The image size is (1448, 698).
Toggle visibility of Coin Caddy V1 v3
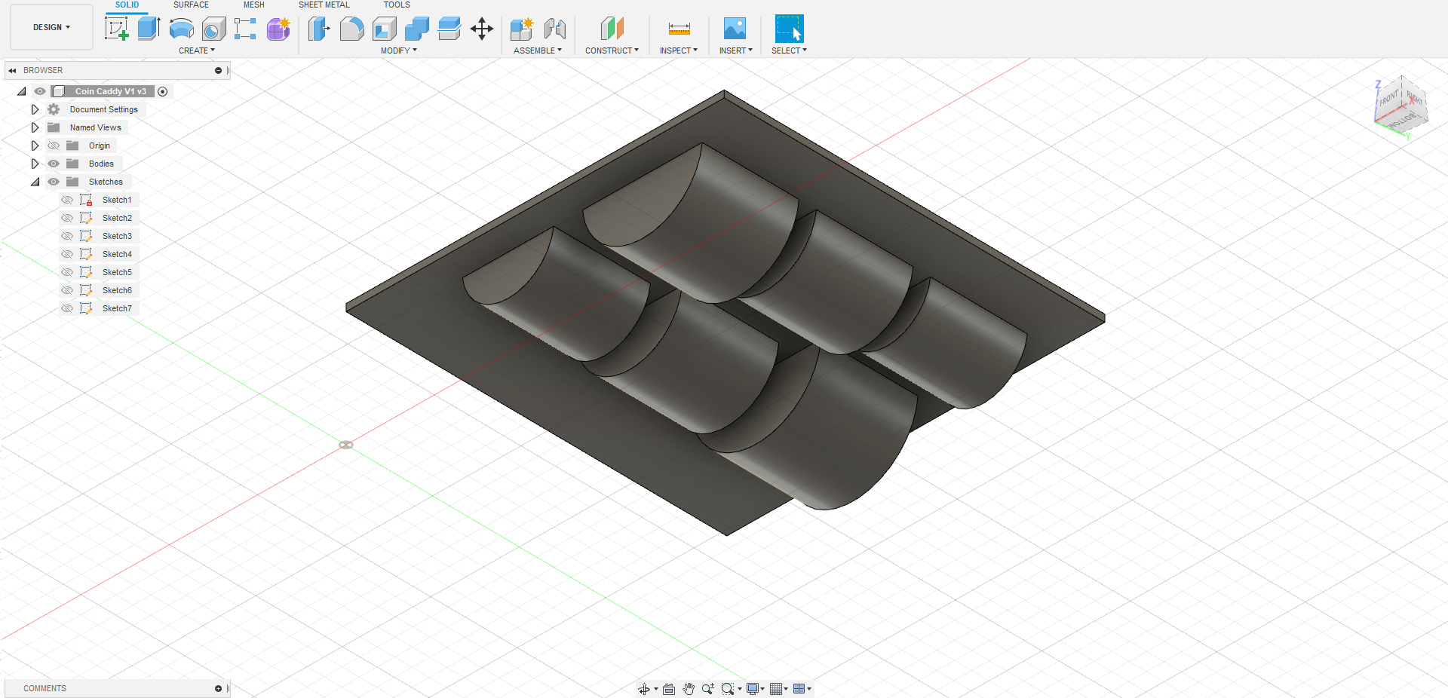(40, 91)
